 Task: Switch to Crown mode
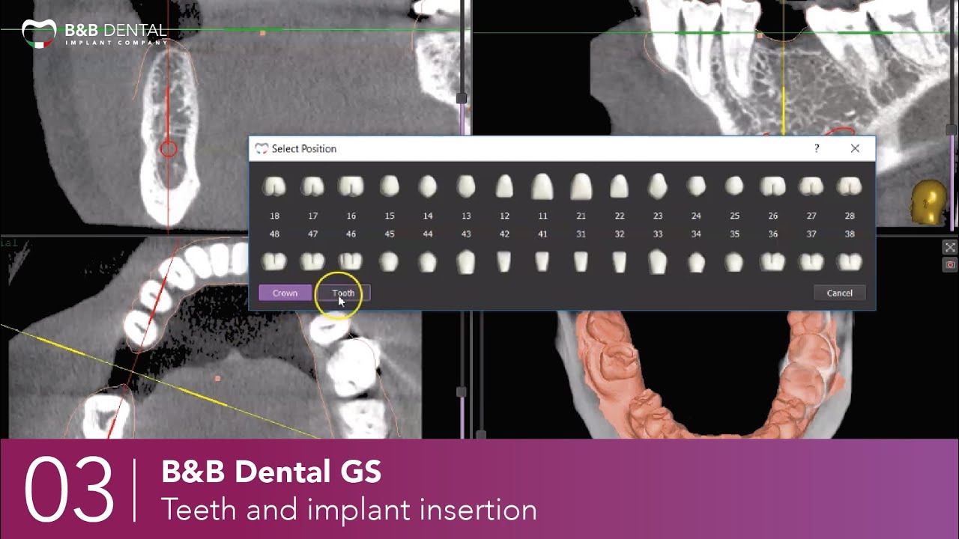[x=285, y=293]
